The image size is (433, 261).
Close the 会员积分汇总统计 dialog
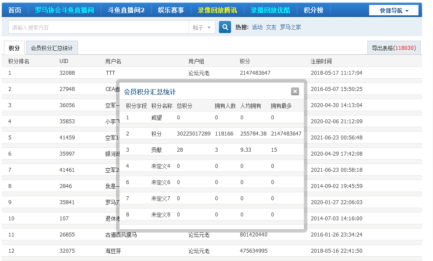(x=295, y=91)
